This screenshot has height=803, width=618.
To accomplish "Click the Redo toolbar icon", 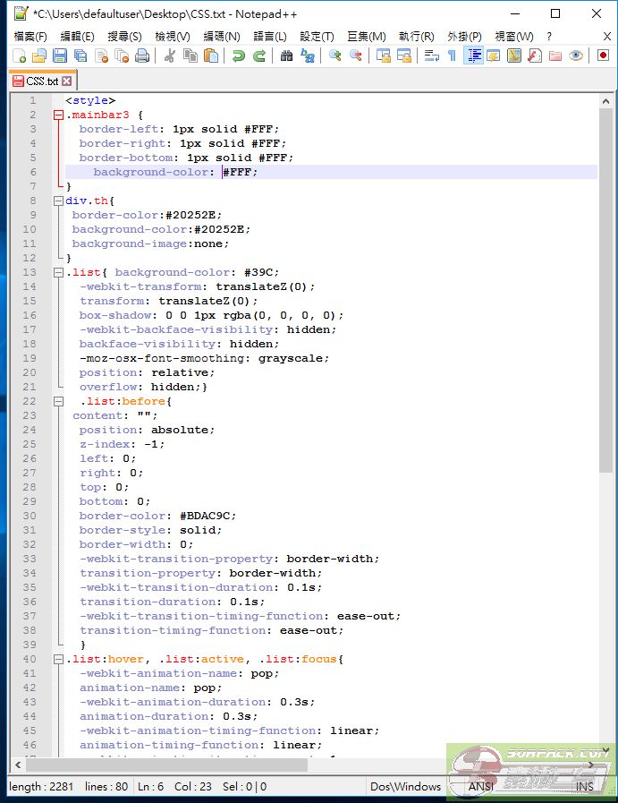I will click(258, 56).
